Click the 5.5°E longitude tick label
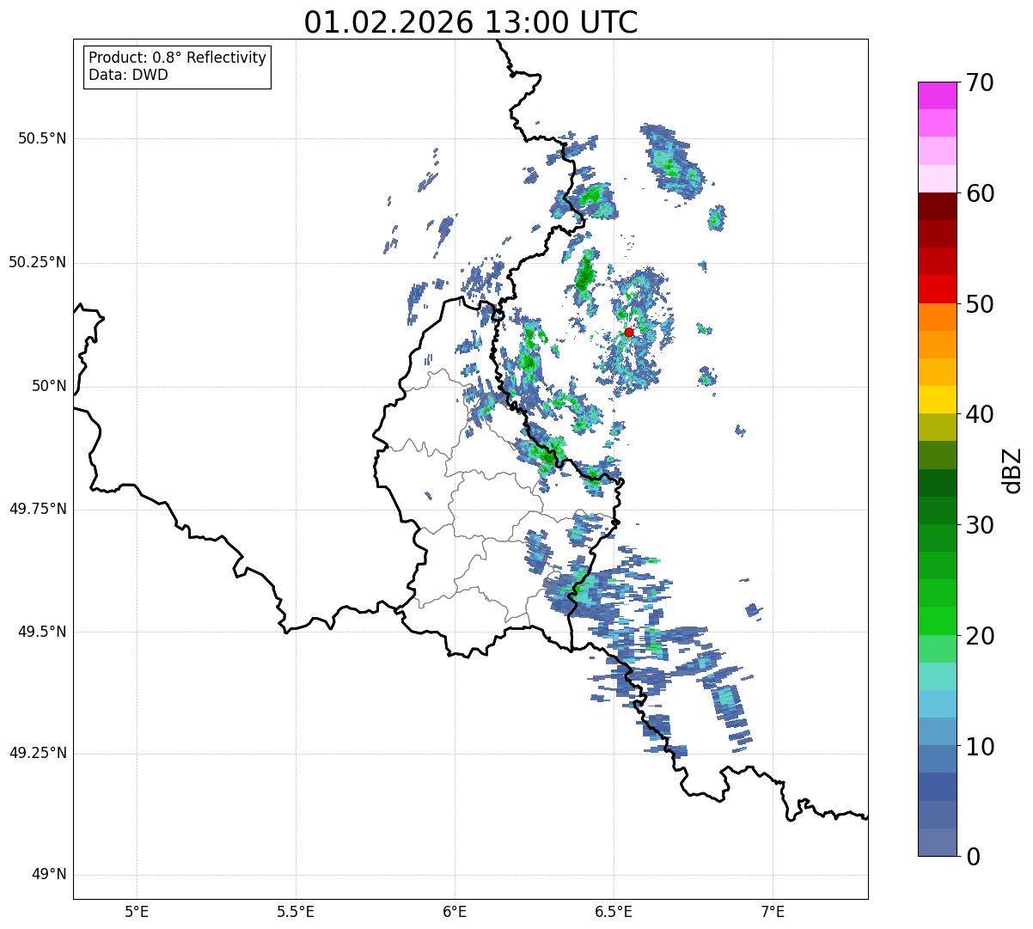Viewport: 1033px width, 929px height. 296,911
